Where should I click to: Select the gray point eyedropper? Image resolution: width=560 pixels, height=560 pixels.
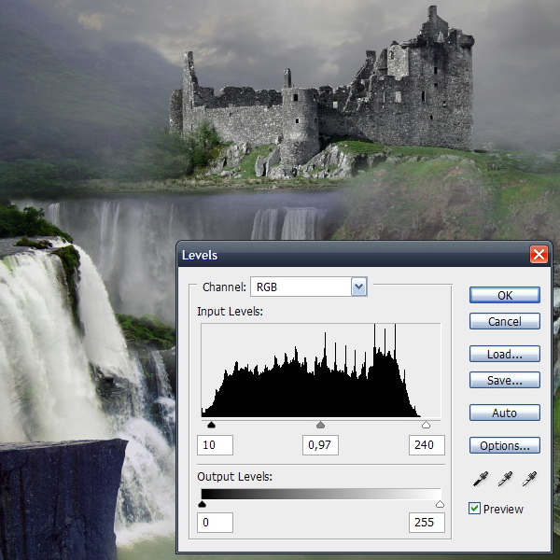(505, 479)
